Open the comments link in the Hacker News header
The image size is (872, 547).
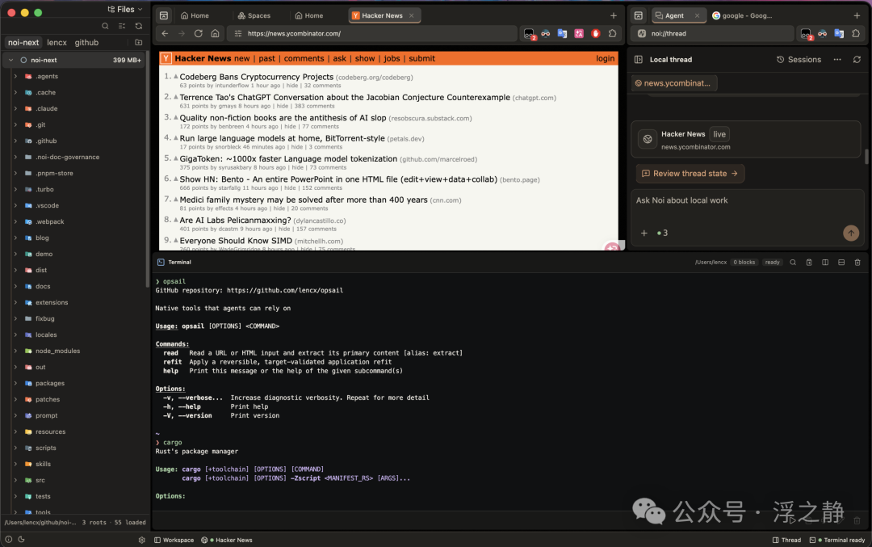304,58
